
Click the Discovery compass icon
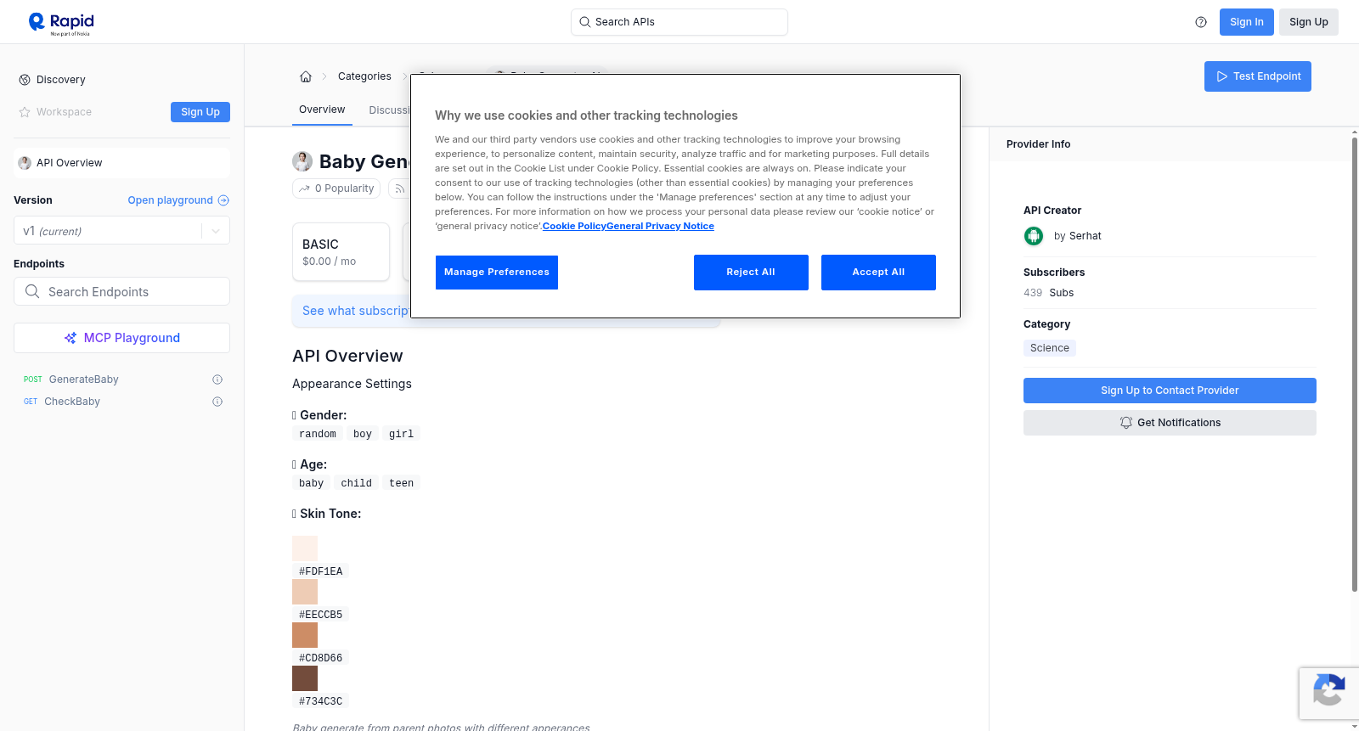(x=25, y=80)
